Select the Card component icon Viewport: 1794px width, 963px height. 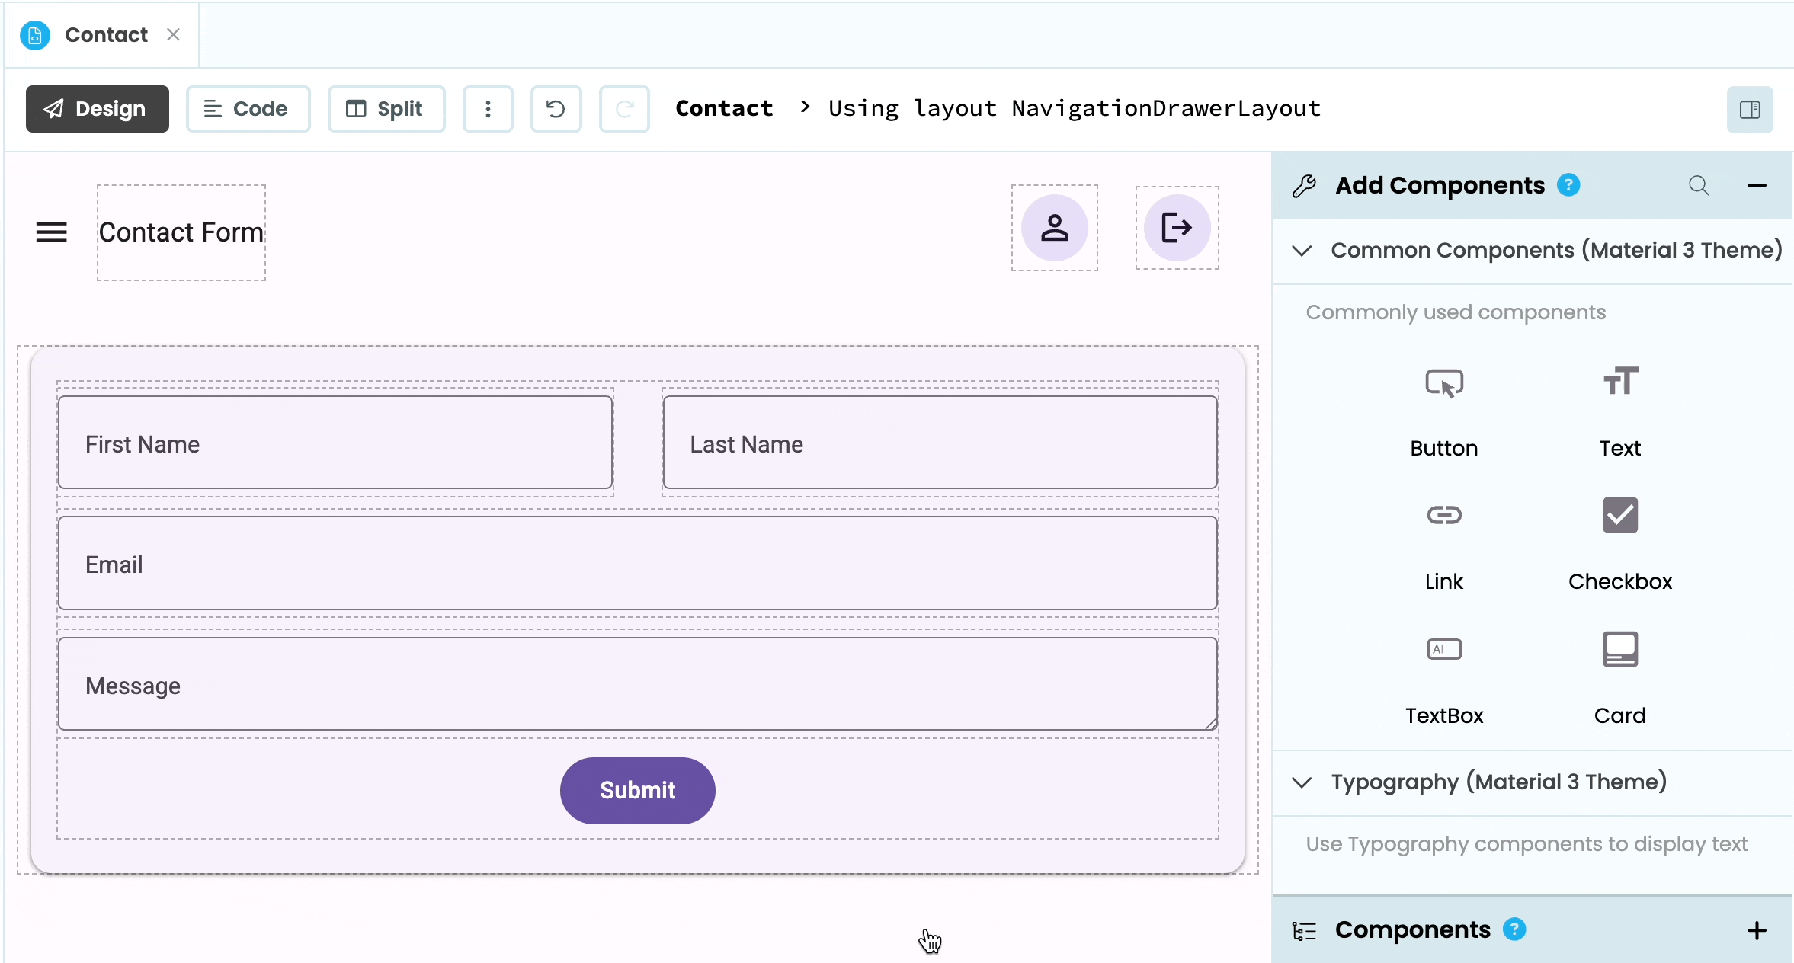[1619, 650]
